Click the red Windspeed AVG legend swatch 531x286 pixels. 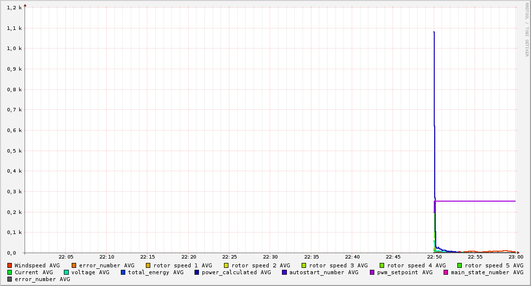[9, 266]
